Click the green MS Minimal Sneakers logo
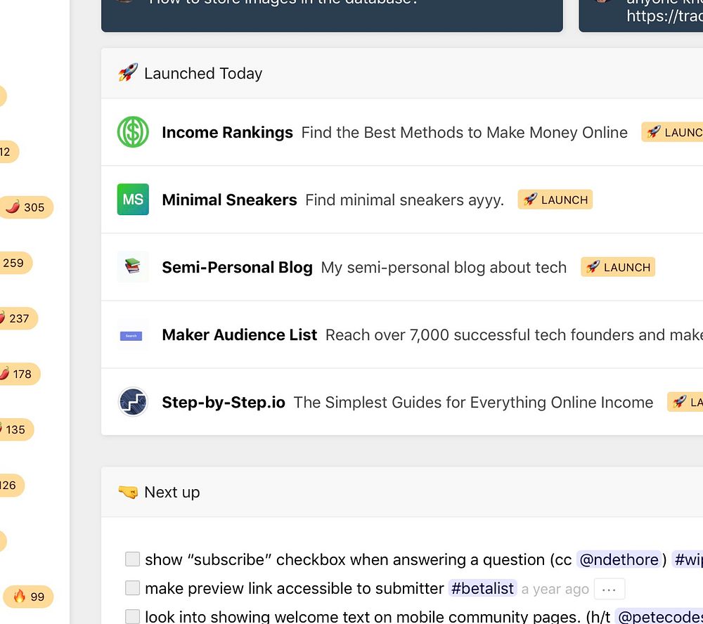The width and height of the screenshot is (703, 624). pos(133,200)
